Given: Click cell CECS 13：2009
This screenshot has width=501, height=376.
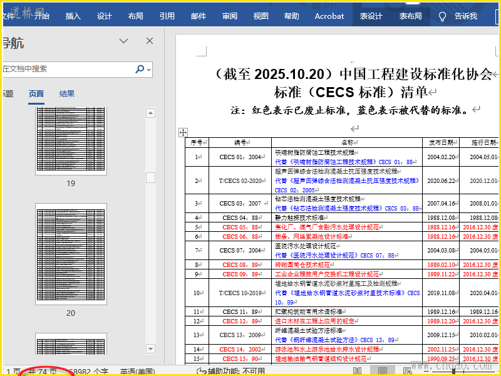Looking at the screenshot, I should pyautogui.click(x=240, y=335).
